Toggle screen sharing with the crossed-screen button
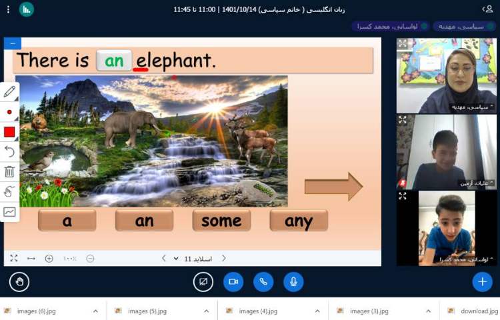This screenshot has width=500, height=320. [203, 282]
